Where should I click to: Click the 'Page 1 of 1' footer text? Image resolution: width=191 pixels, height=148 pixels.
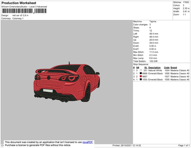[184, 145]
